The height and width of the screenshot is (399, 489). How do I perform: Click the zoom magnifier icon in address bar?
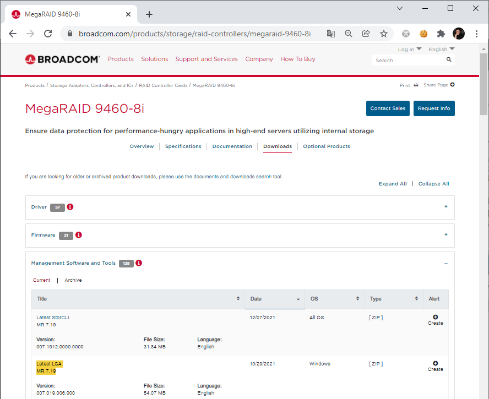[x=349, y=34]
